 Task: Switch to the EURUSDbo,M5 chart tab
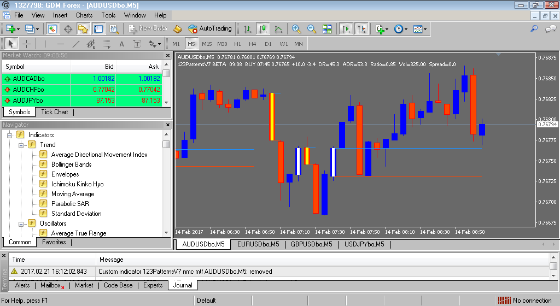258,244
